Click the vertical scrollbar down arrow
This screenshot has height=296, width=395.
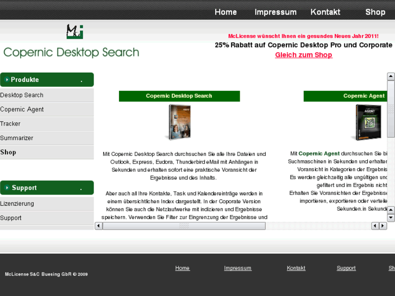391,218
